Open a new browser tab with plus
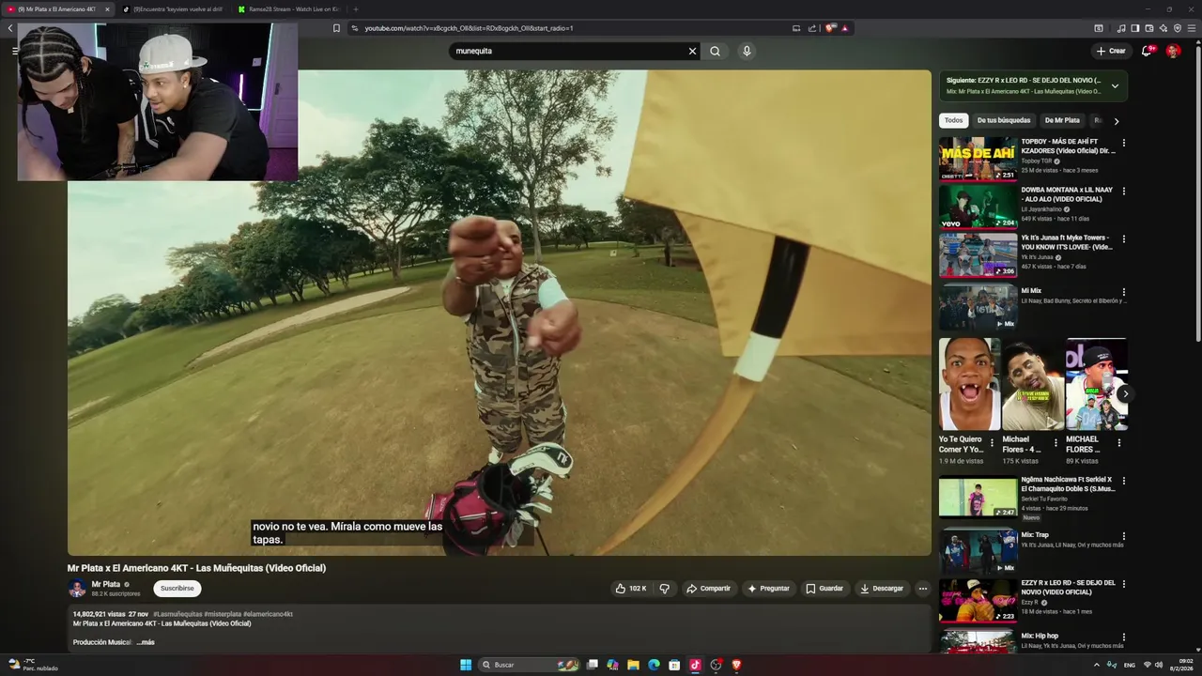1202x676 pixels. click(x=356, y=9)
